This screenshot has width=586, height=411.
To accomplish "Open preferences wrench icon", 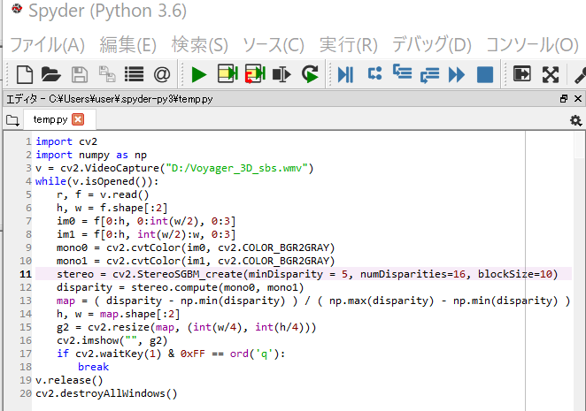I will pos(580,74).
